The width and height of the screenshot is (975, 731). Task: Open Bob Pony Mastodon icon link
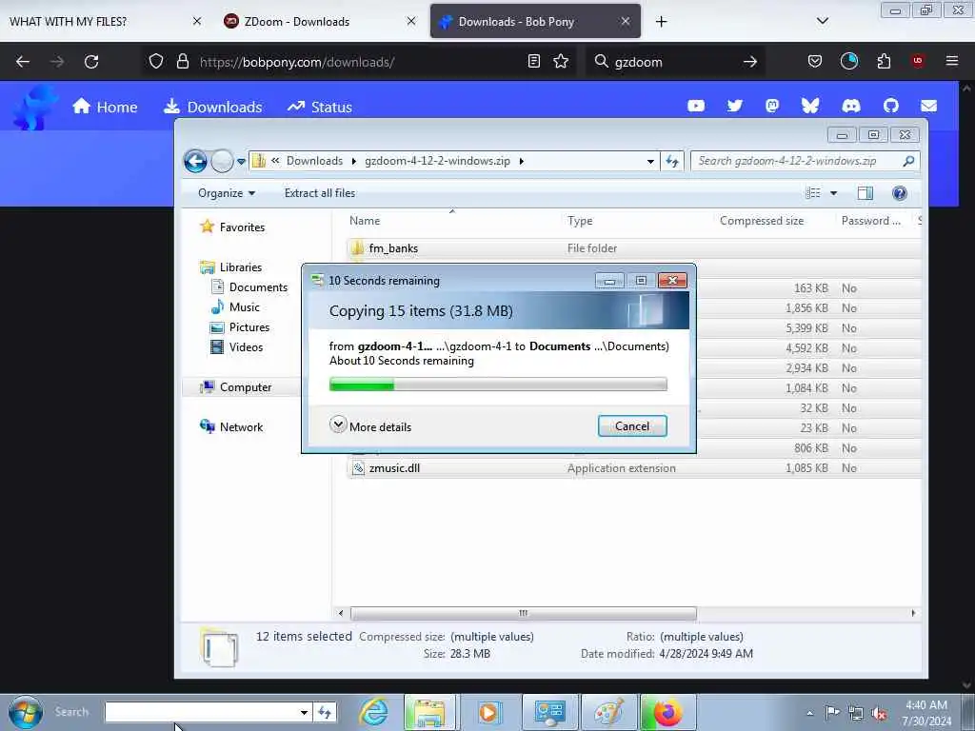[772, 107]
